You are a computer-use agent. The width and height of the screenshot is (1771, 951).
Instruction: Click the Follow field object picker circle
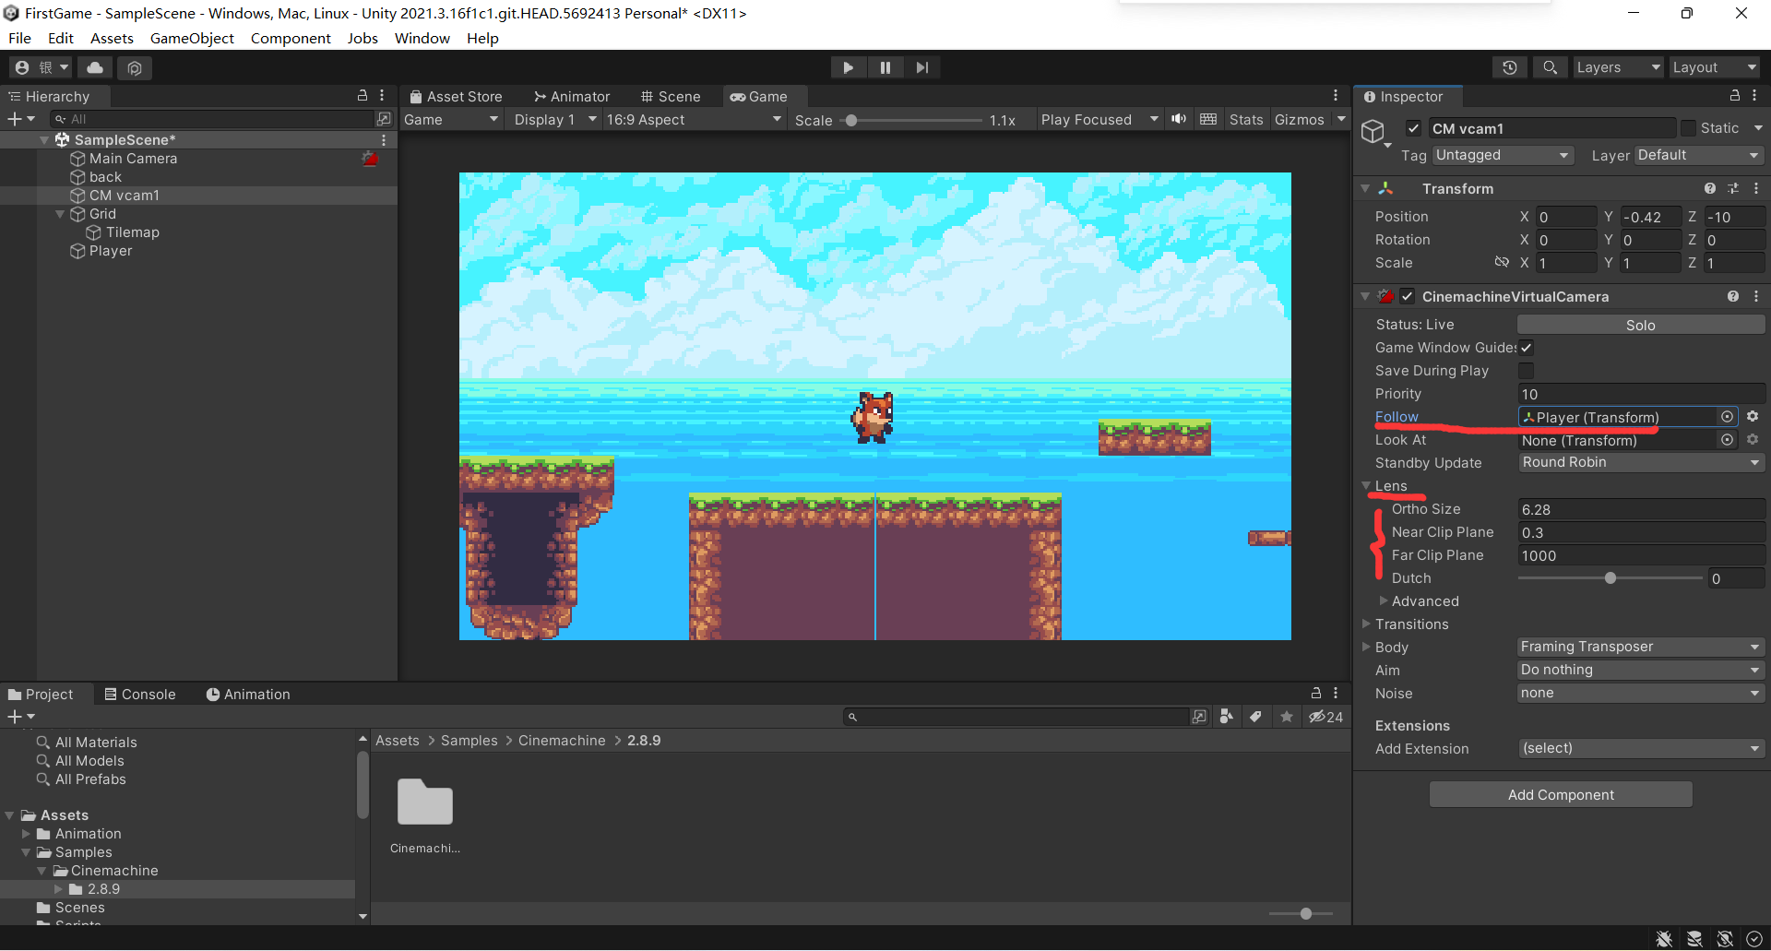pyautogui.click(x=1727, y=417)
